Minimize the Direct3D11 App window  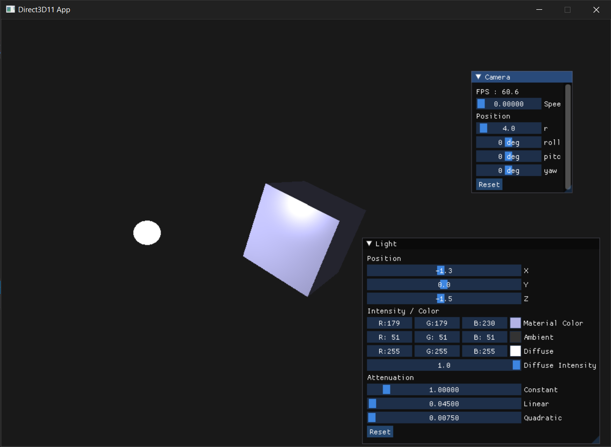[x=539, y=10]
